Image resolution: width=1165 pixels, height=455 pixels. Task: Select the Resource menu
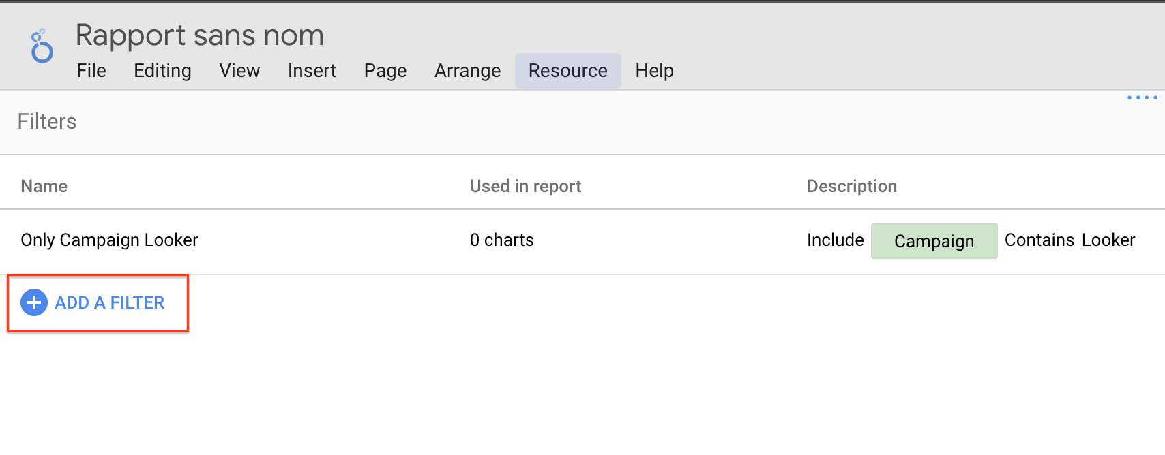click(x=567, y=71)
